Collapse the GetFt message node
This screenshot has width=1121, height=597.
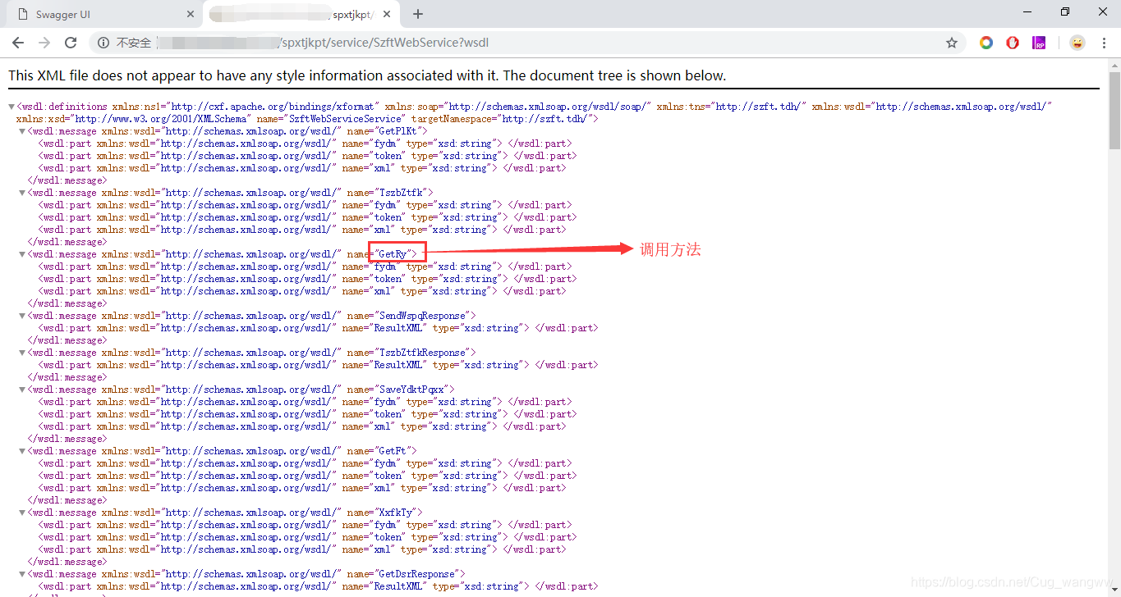coord(22,451)
